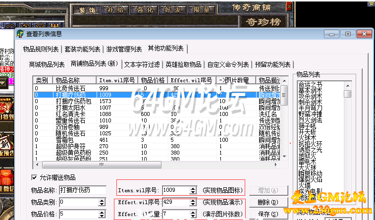
Task: Decrease Effect.wil序号 with down arrow
Action: pyautogui.click(x=193, y=204)
